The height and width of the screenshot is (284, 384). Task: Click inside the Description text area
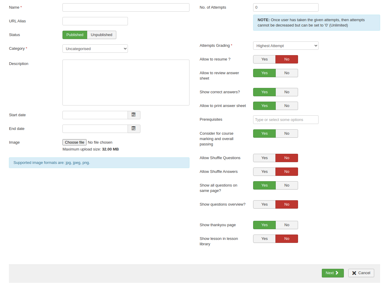(x=126, y=83)
